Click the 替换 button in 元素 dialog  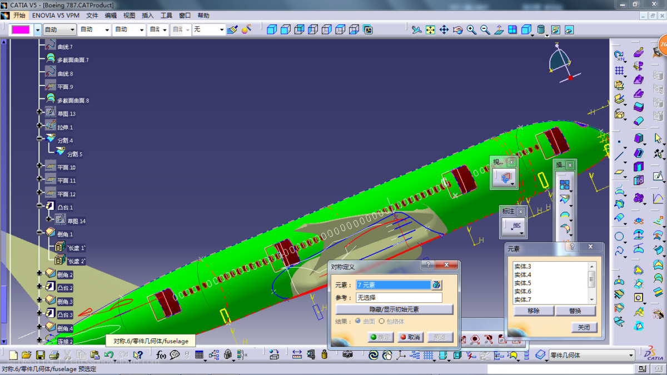pos(575,311)
